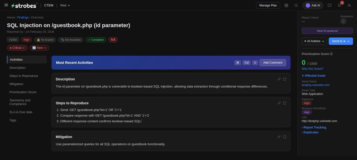This screenshot has width=357, height=160.
Task: Open the user profile icon
Action: [349, 5]
